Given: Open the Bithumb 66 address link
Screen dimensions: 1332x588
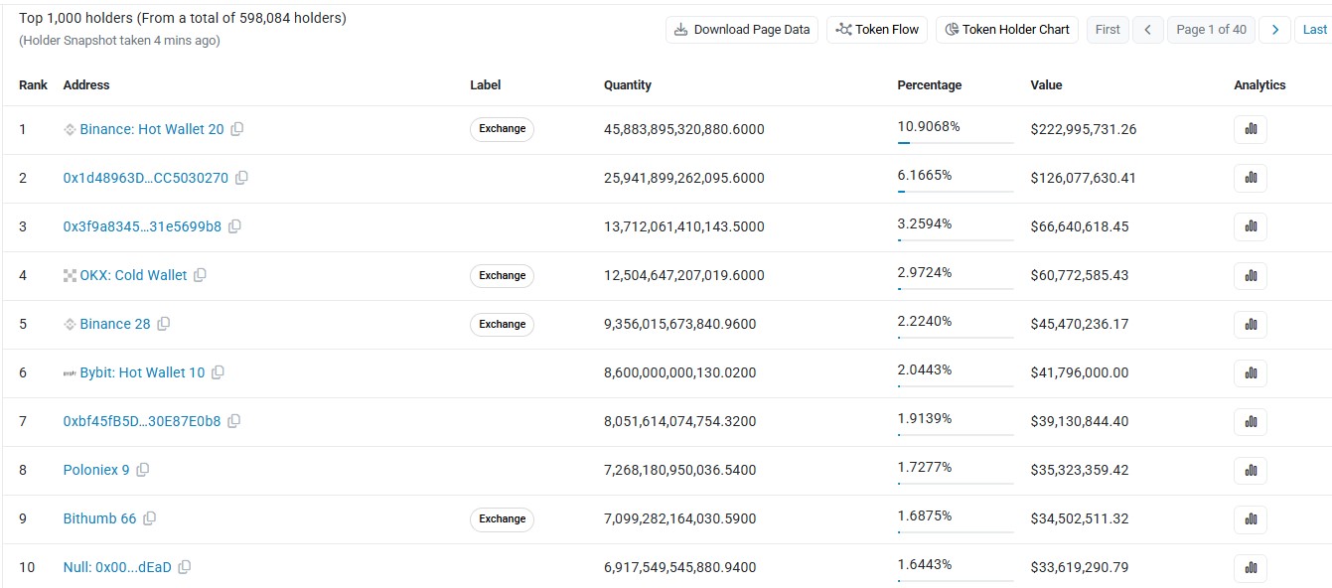Looking at the screenshot, I should click(x=99, y=518).
